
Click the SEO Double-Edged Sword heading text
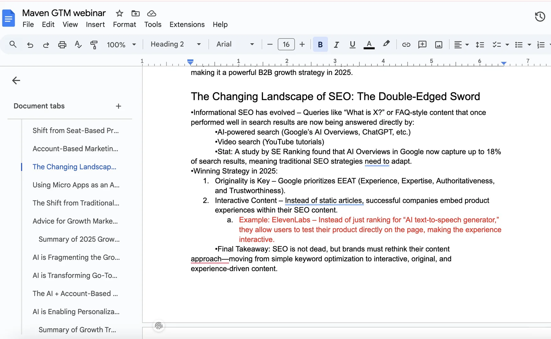click(335, 96)
